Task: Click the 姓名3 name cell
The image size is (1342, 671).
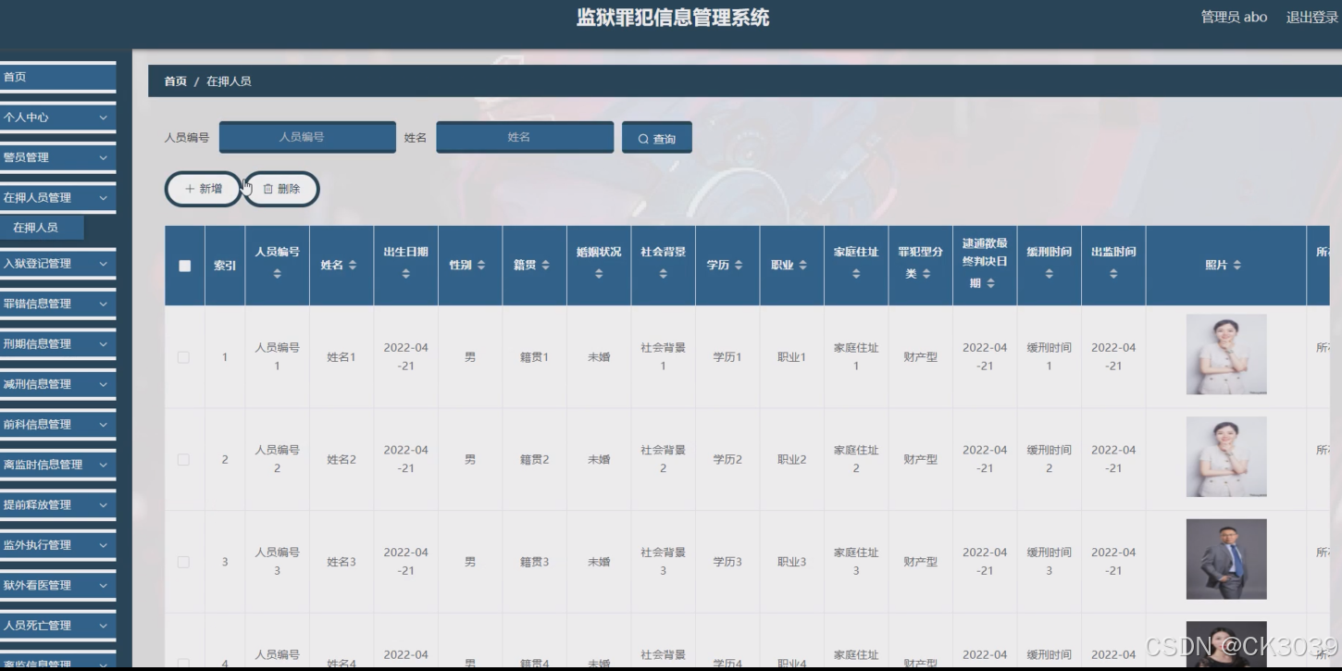Action: [x=342, y=562]
